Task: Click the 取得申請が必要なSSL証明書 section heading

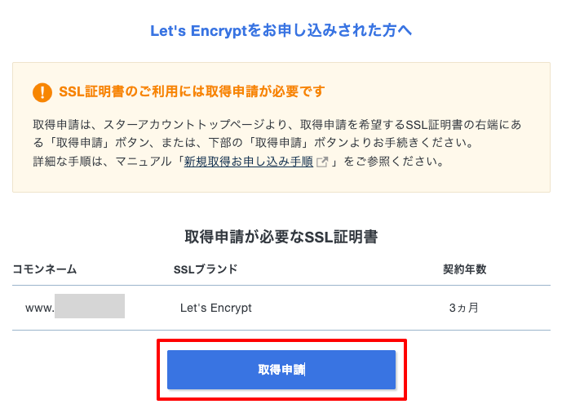Action: coord(281,238)
